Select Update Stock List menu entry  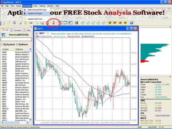(36, 19)
